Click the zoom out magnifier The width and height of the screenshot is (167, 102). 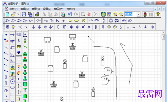click(x=121, y=14)
